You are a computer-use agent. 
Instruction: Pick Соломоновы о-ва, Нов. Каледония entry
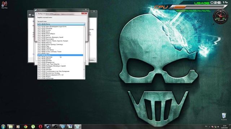[60, 71]
